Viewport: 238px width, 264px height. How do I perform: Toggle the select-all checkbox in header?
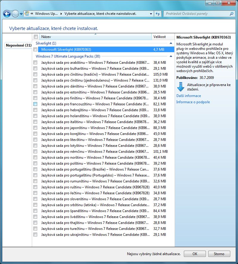36,36
